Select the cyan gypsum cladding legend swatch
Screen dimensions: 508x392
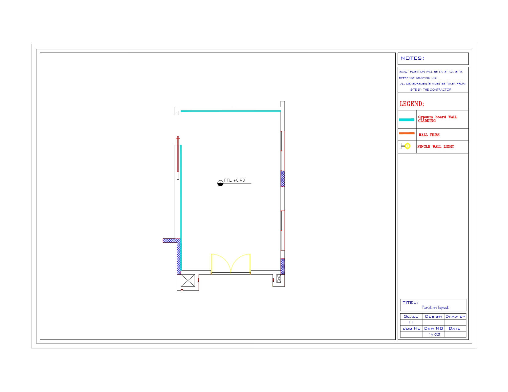click(x=407, y=120)
